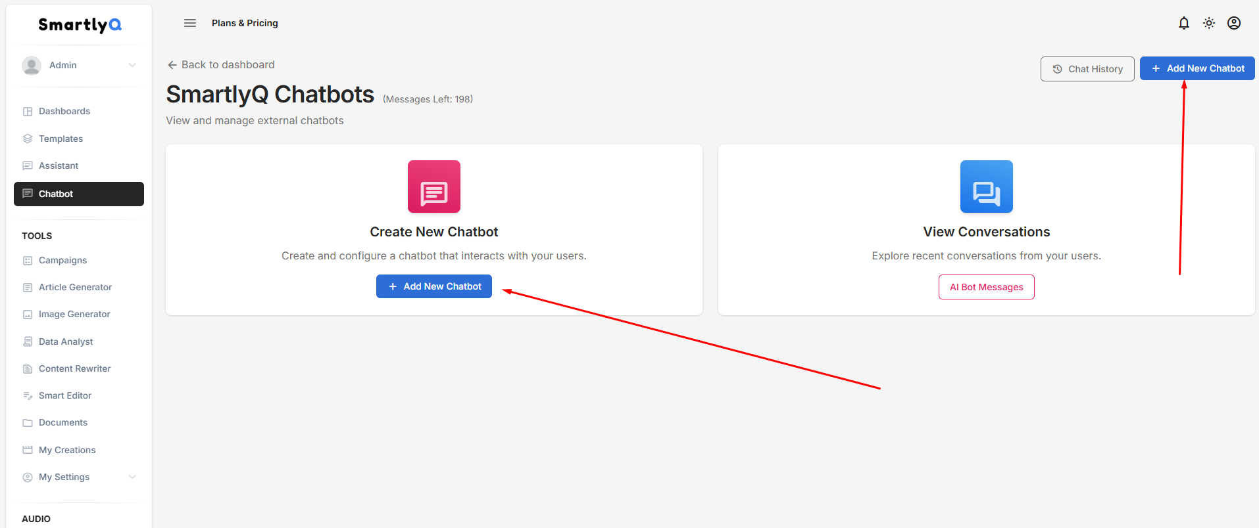Open Content Rewriter label
The width and height of the screenshot is (1259, 528).
coord(74,368)
